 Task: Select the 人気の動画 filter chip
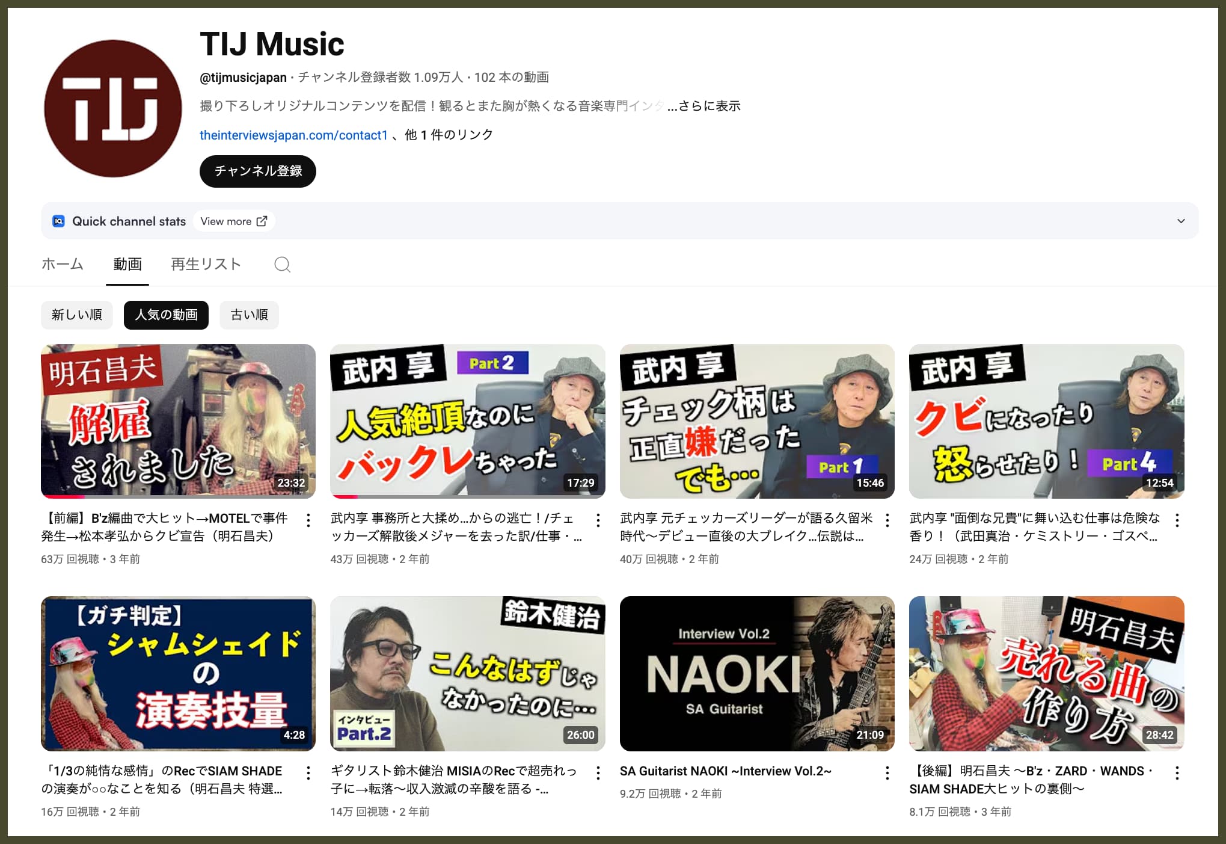[166, 315]
